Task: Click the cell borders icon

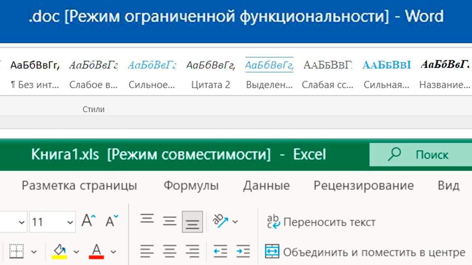Action: pos(17,252)
